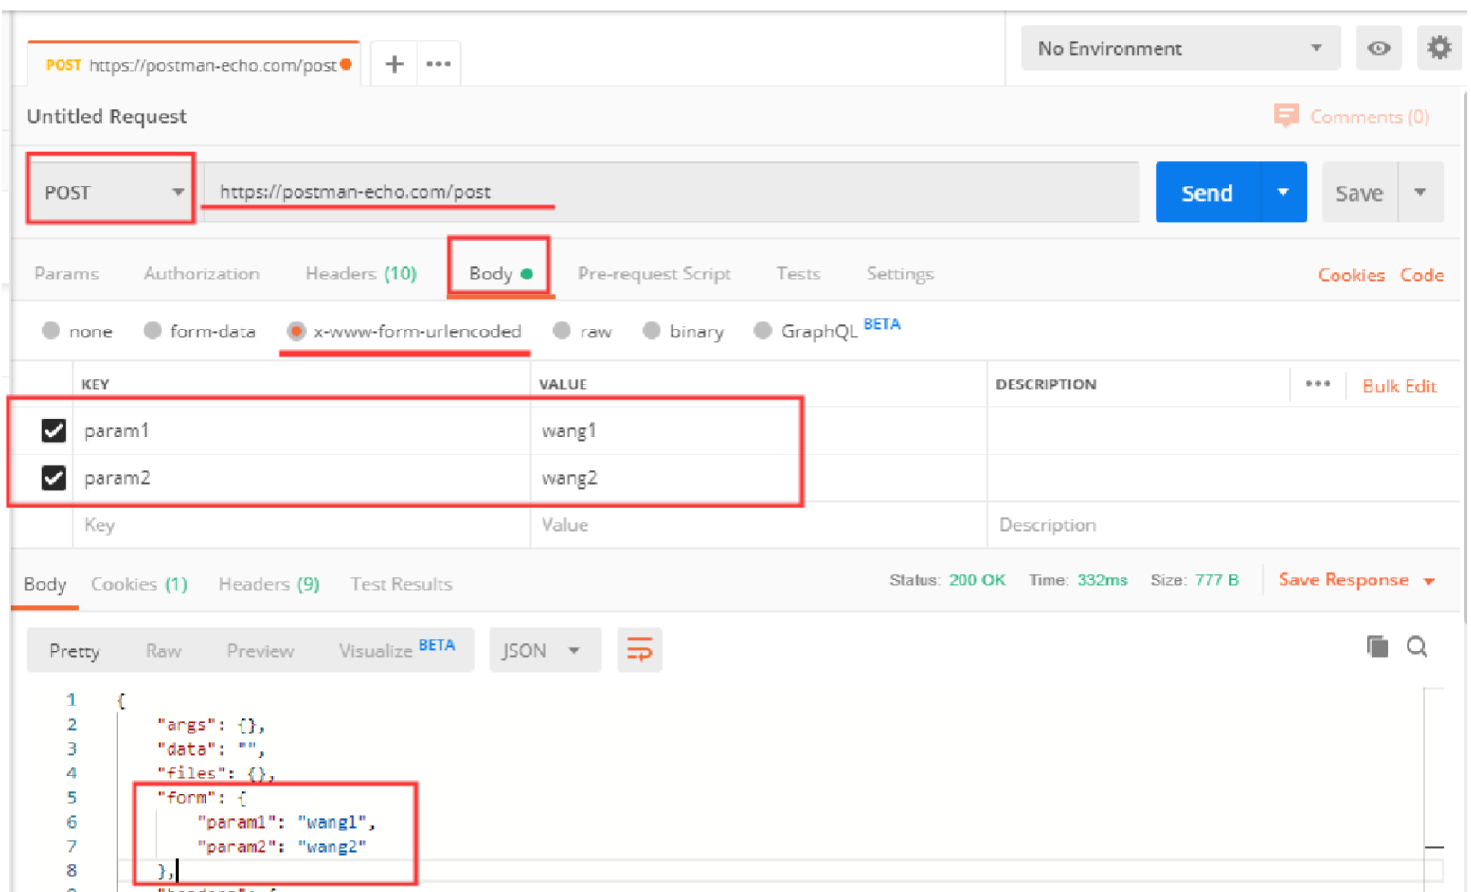Image resolution: width=1471 pixels, height=892 pixels.
Task: Open a new request tab with plus icon
Action: (394, 64)
